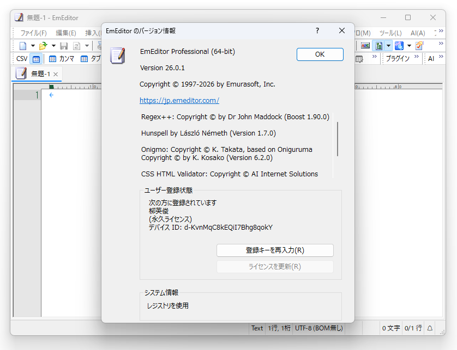Open the dropdown next to the New document icon
Image resolution: width=457 pixels, height=350 pixels.
pos(33,46)
